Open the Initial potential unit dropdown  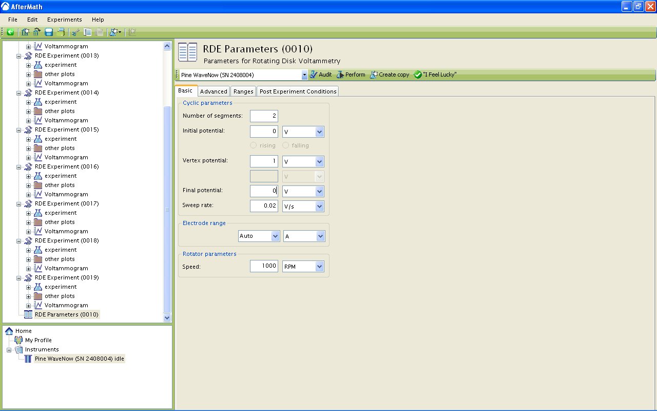(320, 132)
